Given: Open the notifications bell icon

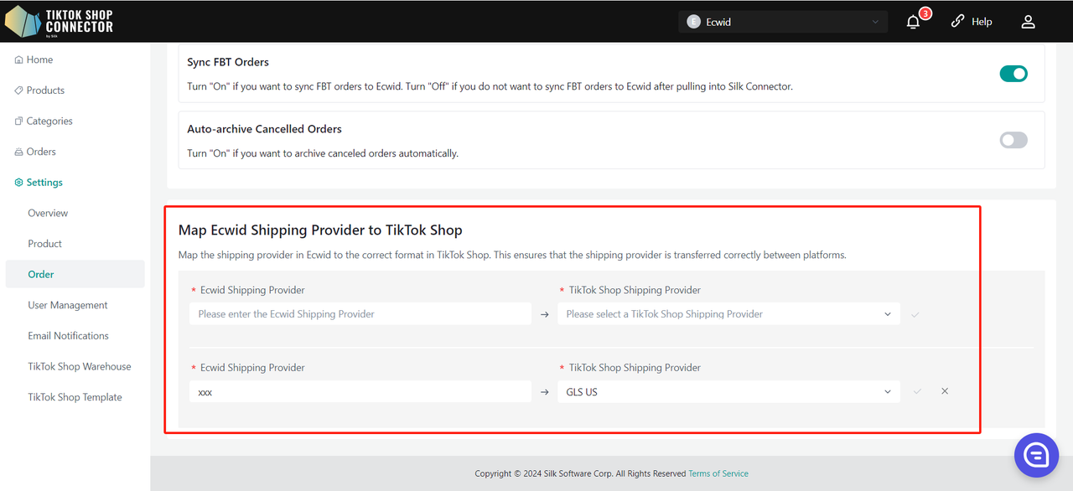Looking at the screenshot, I should coord(914,22).
